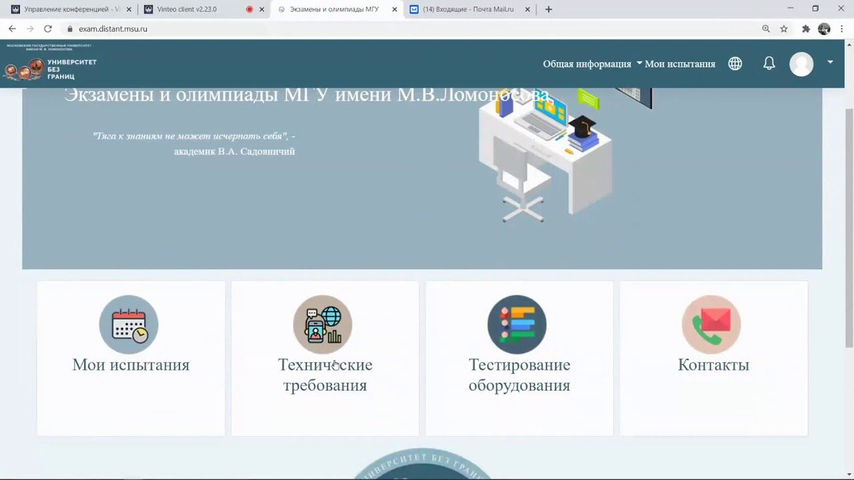Open the Chrome three-dot menu

[x=843, y=29]
